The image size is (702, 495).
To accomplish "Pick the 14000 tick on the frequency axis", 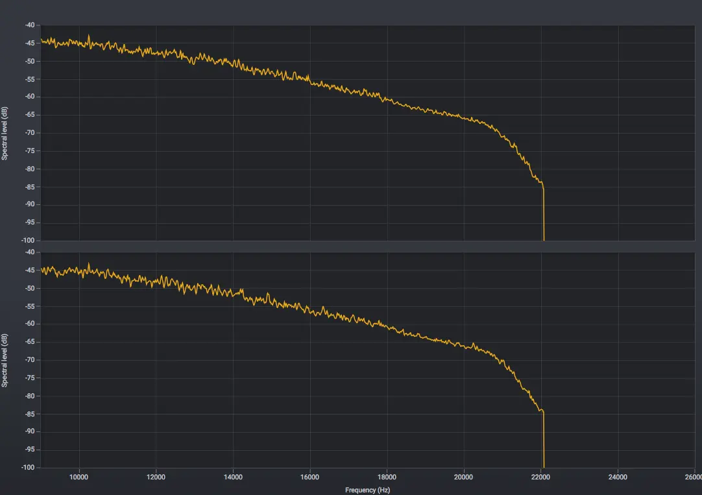I will tap(233, 477).
